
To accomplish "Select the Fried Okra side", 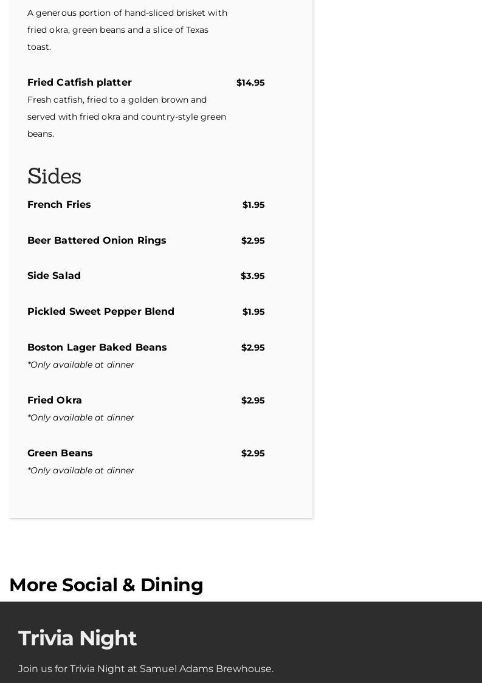I will tap(55, 400).
